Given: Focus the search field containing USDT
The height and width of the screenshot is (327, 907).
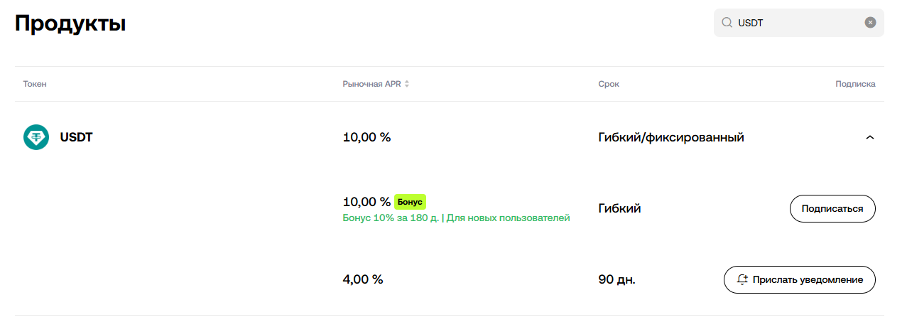Looking at the screenshot, I should (x=795, y=23).
